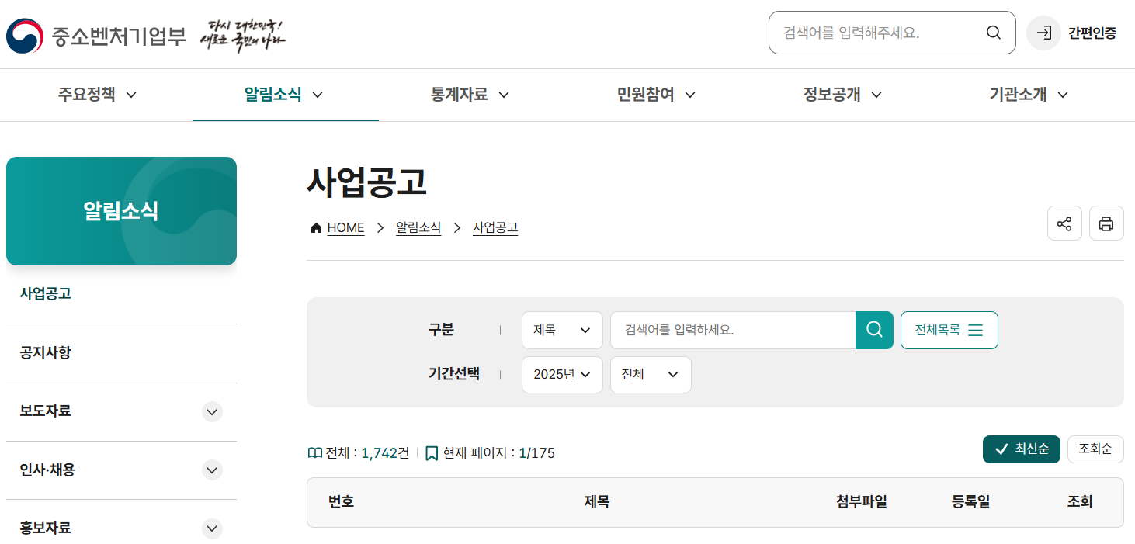
Task: Expand the 인사·채용 sidebar section
Action: pyautogui.click(x=212, y=470)
